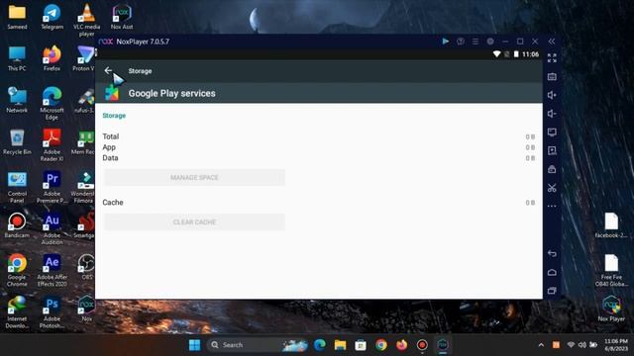Open recent apps icon in sidebar
This screenshot has height=356, width=634.
click(552, 291)
